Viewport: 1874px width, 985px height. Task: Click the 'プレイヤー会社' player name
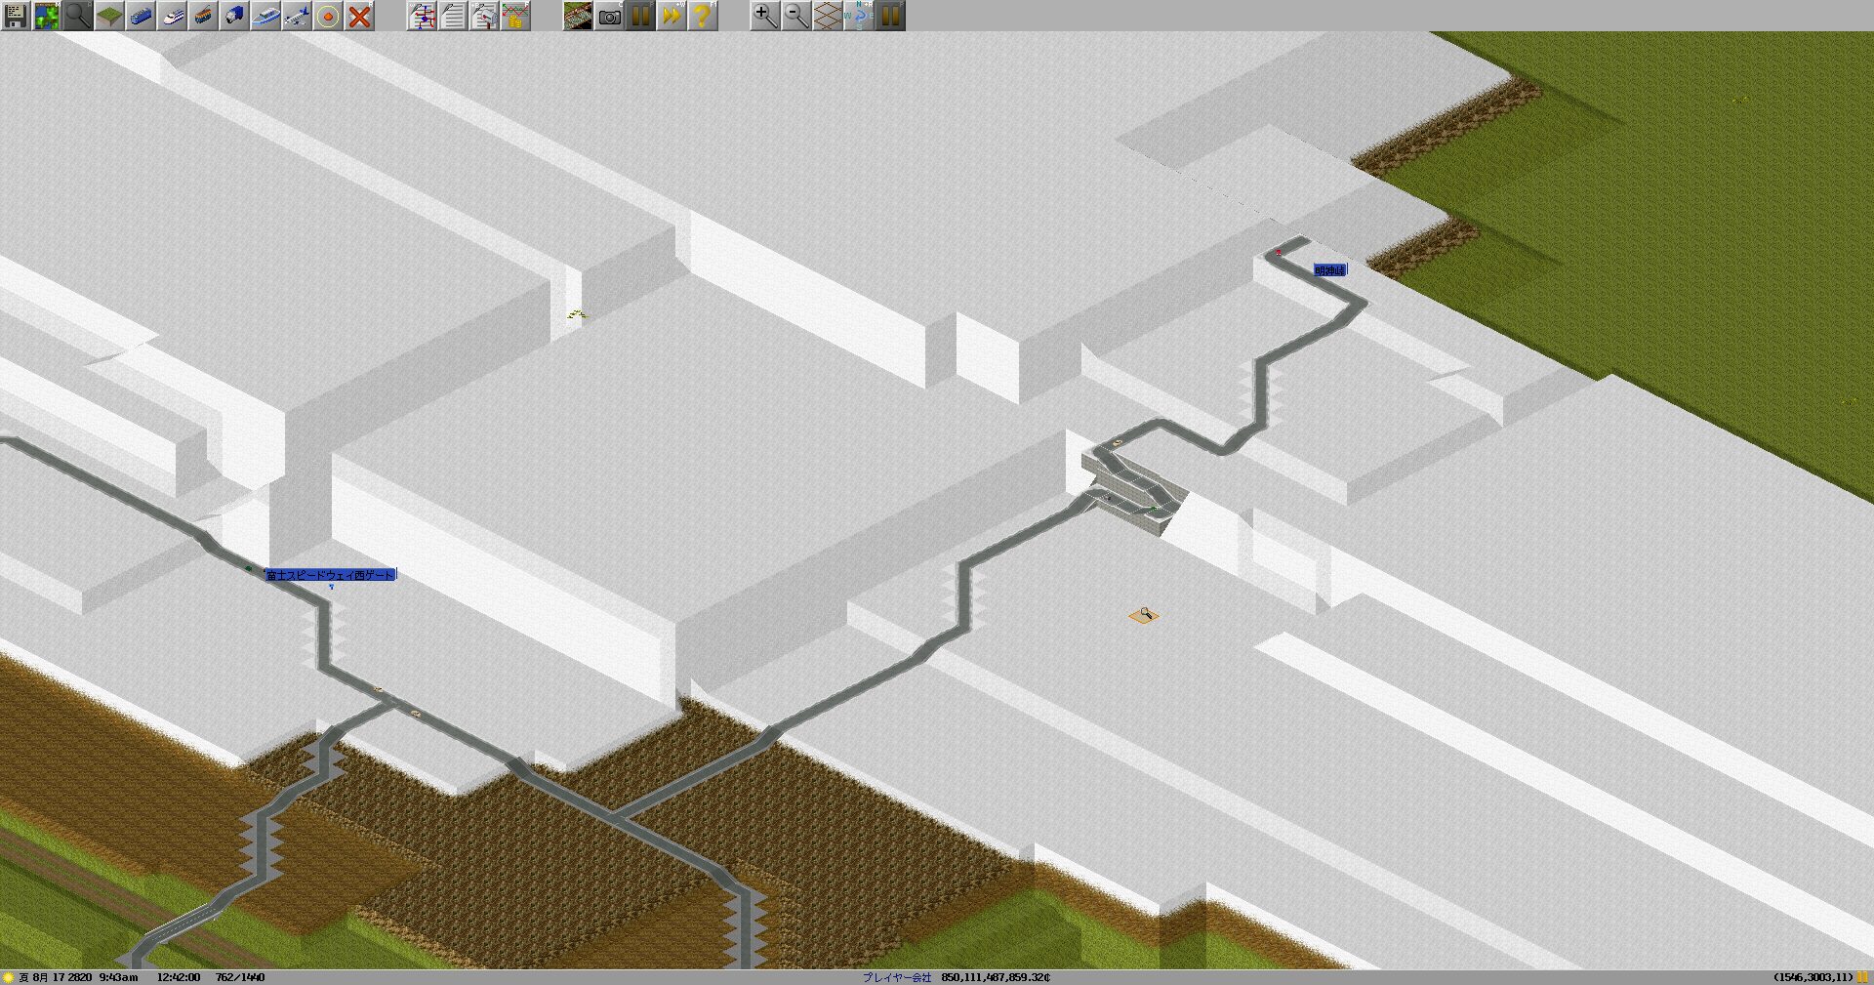tap(897, 977)
